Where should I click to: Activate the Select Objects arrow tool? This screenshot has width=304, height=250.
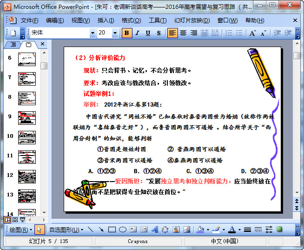[x=40, y=230]
